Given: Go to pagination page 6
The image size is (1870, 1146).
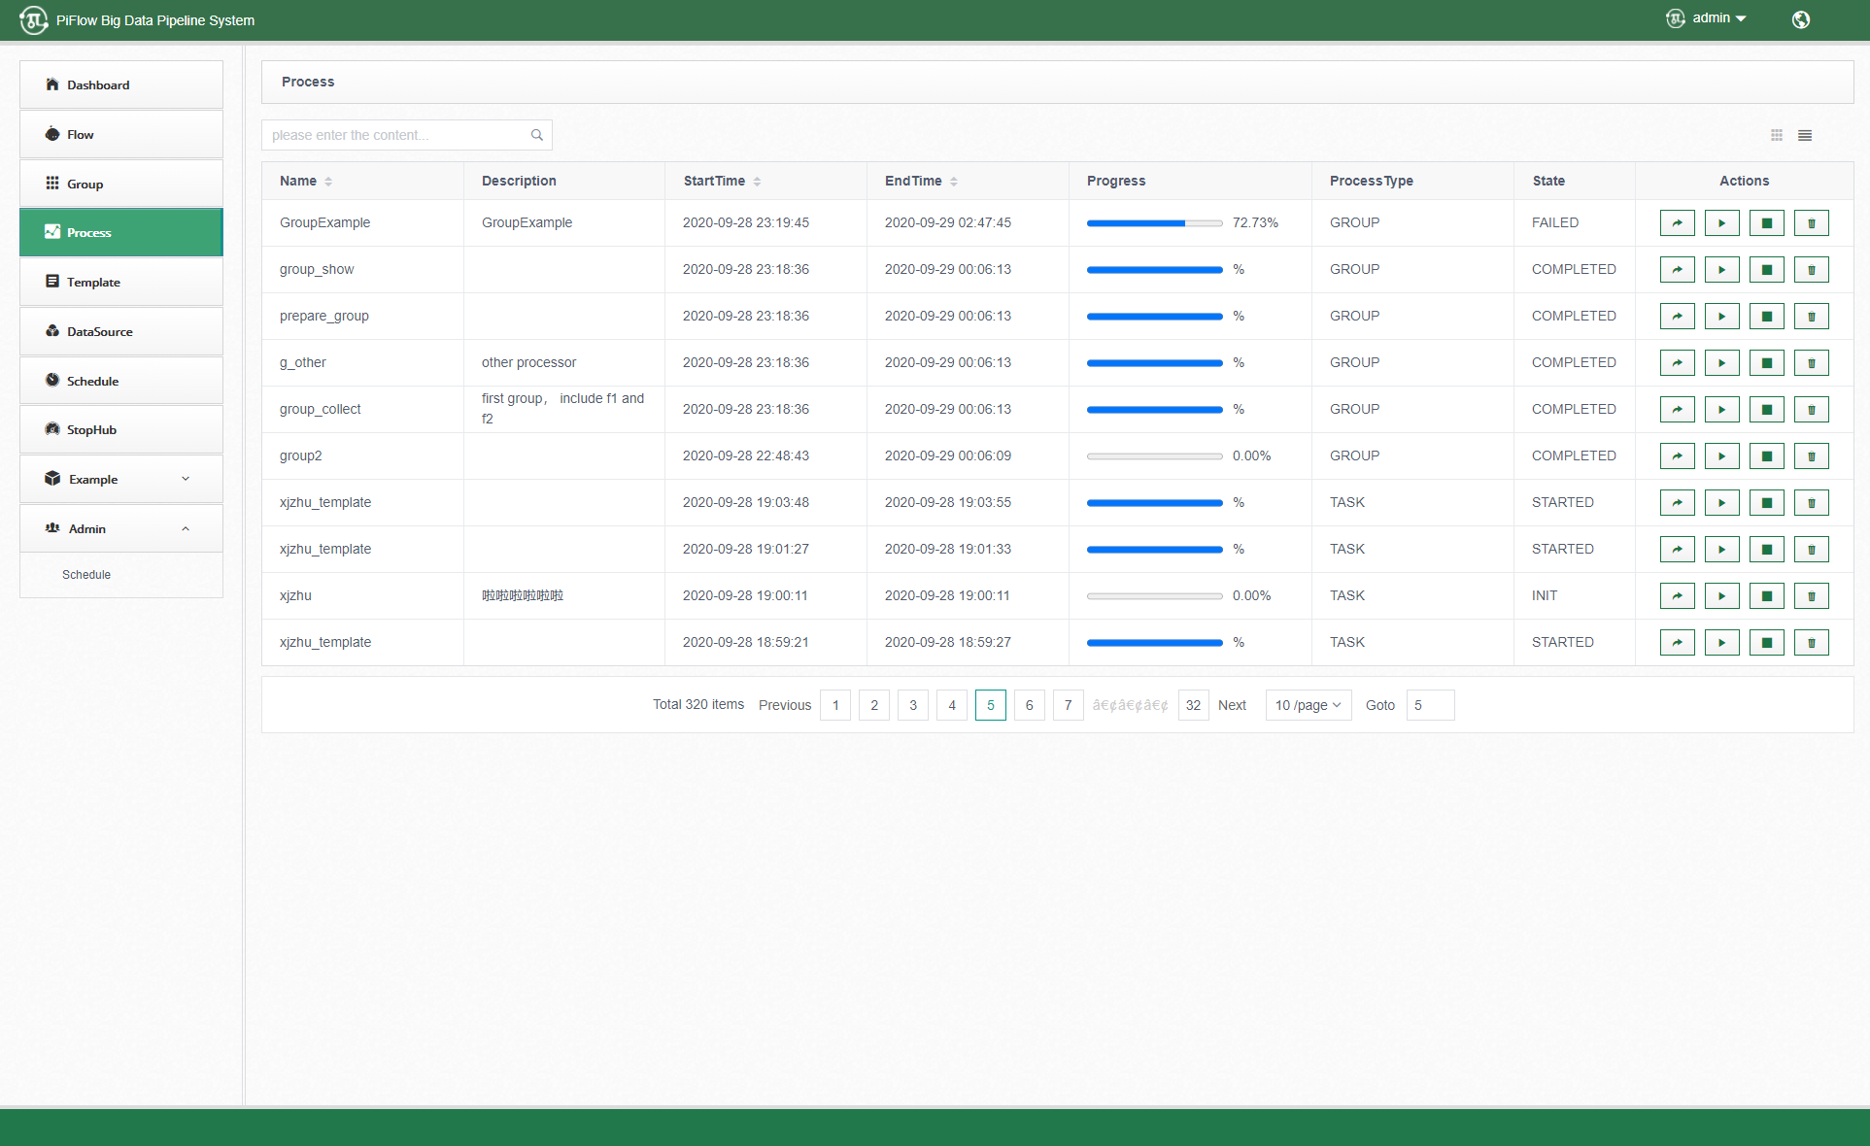Looking at the screenshot, I should pyautogui.click(x=1029, y=705).
